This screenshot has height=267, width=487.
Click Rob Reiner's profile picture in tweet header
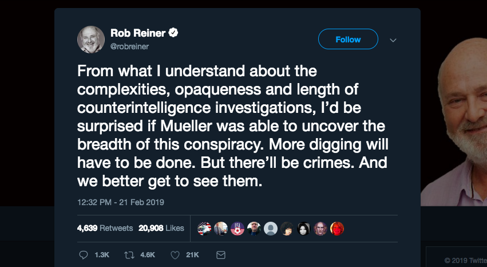[x=91, y=40]
